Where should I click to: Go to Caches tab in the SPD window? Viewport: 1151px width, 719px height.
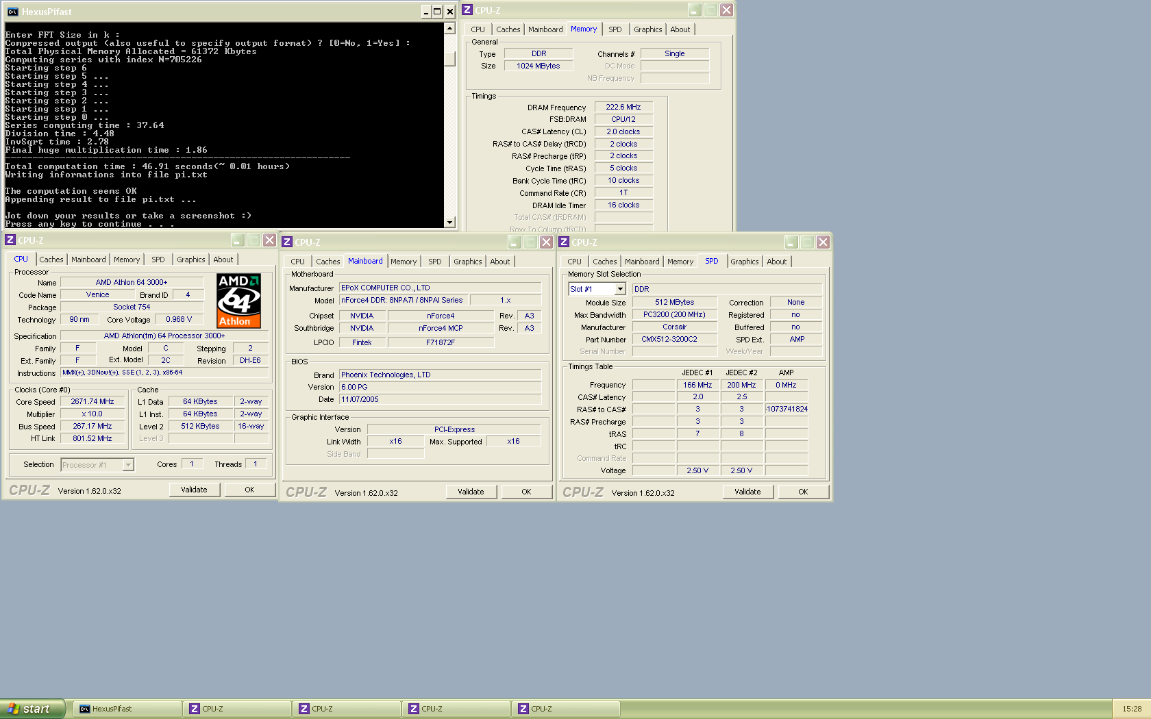click(x=605, y=262)
